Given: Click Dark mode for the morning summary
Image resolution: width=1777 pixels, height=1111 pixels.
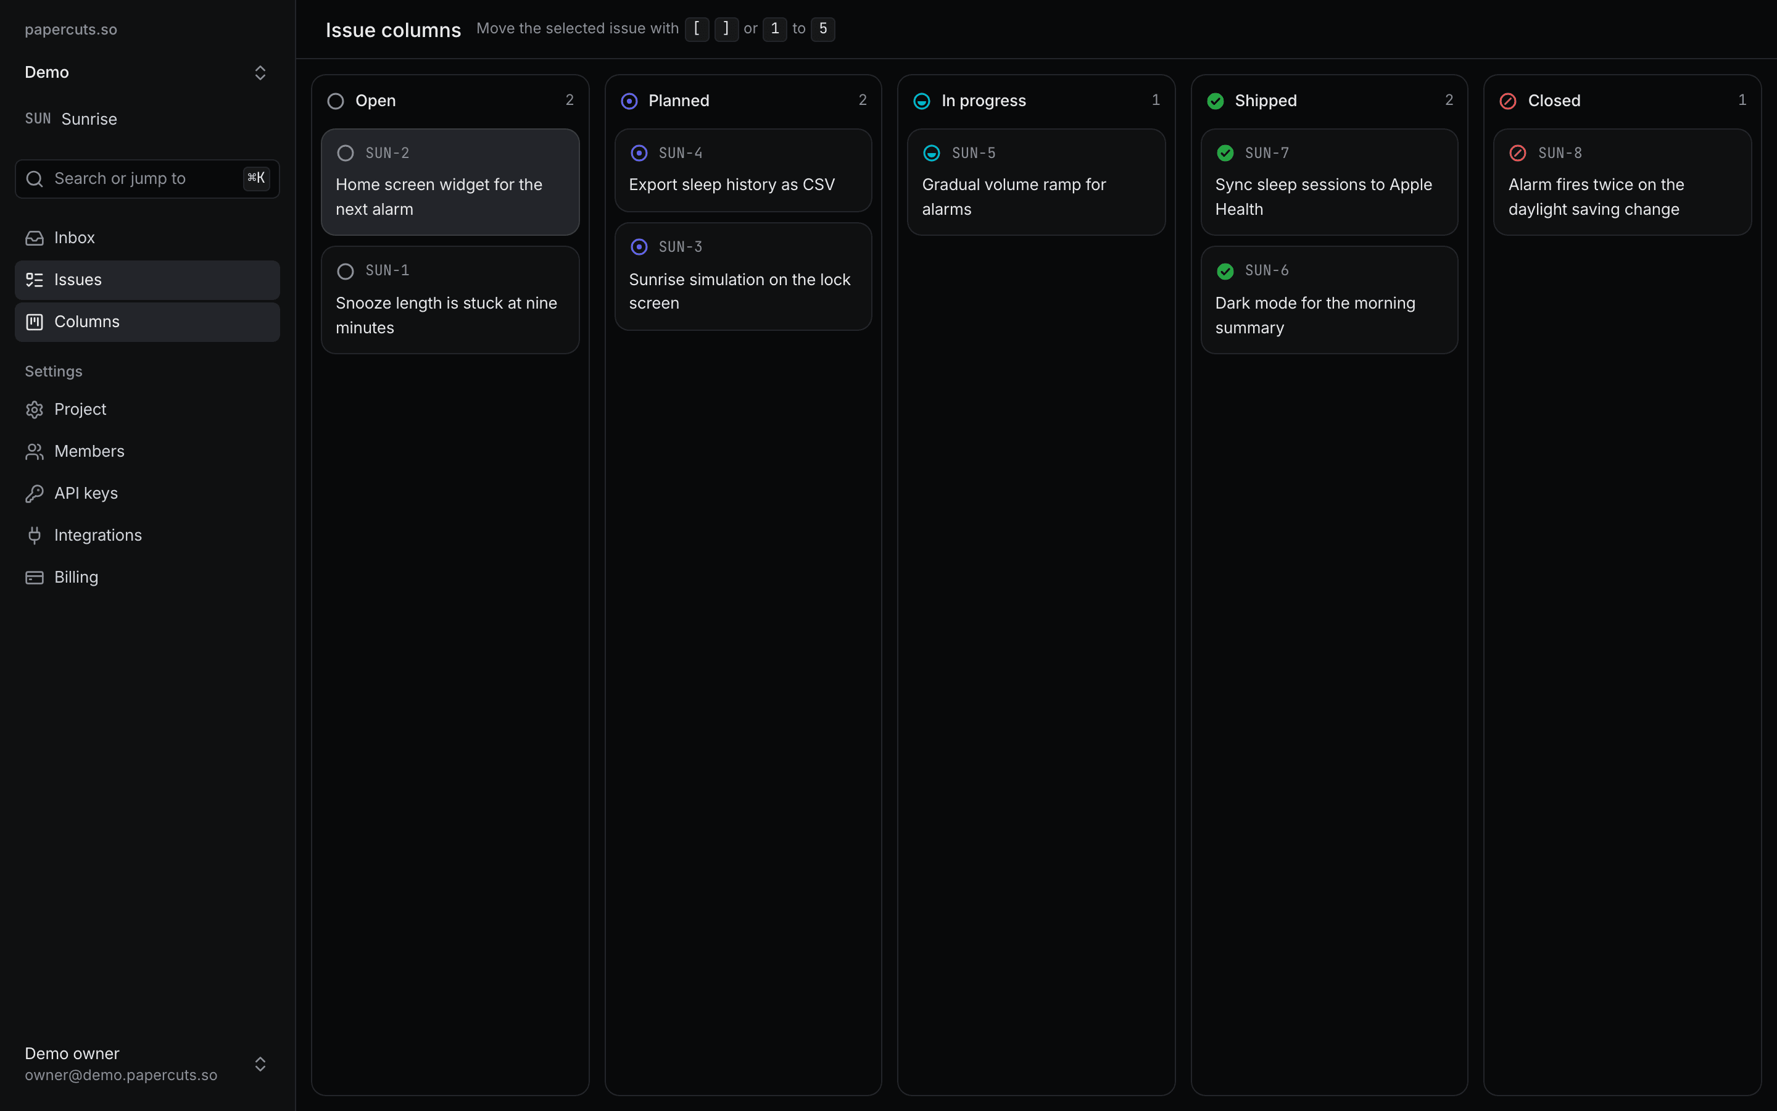Looking at the screenshot, I should tap(1315, 315).
